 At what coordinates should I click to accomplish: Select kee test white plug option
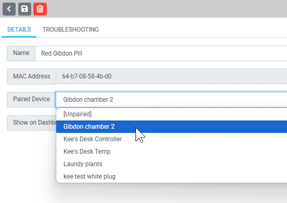171,177
